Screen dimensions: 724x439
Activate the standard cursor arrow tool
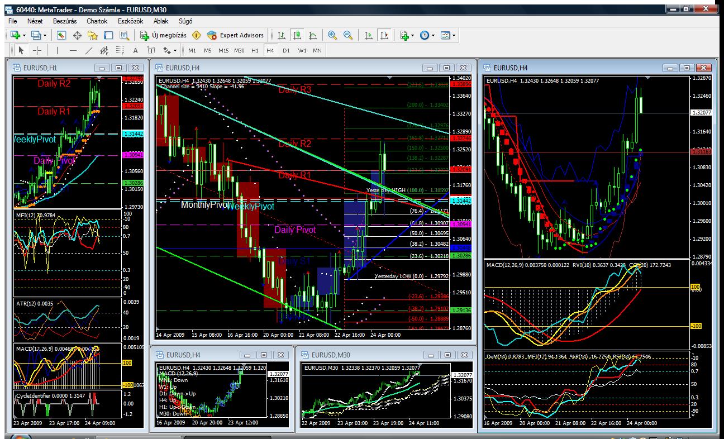click(x=21, y=50)
